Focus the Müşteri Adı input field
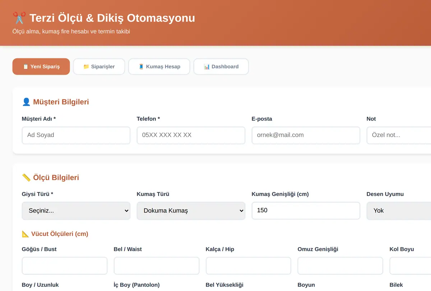The image size is (431, 291). 76,135
